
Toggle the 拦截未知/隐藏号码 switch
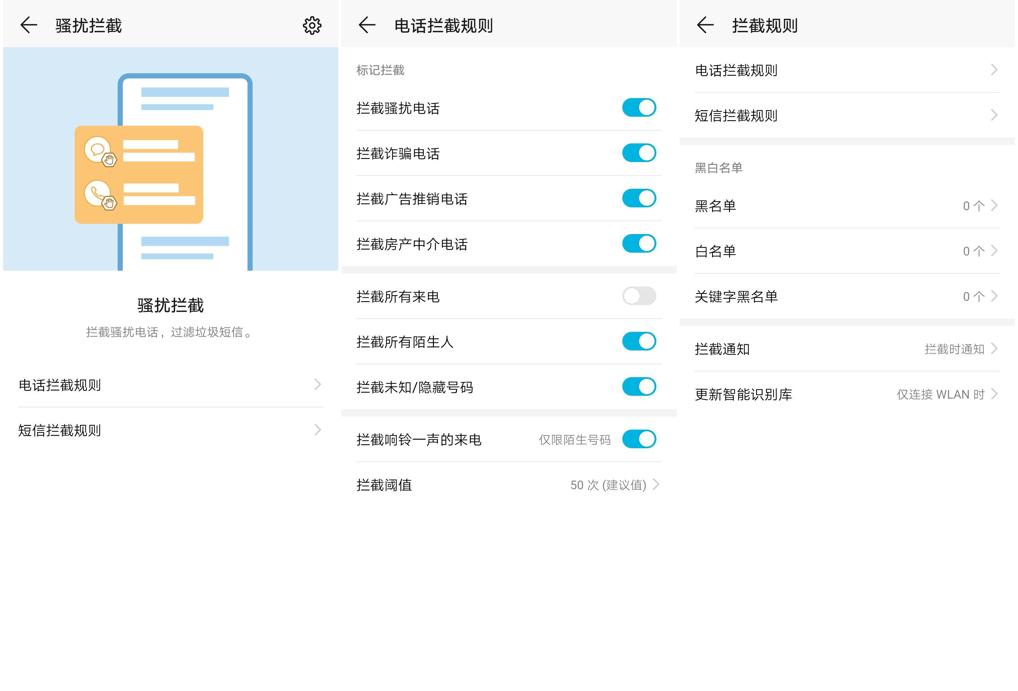click(x=639, y=386)
